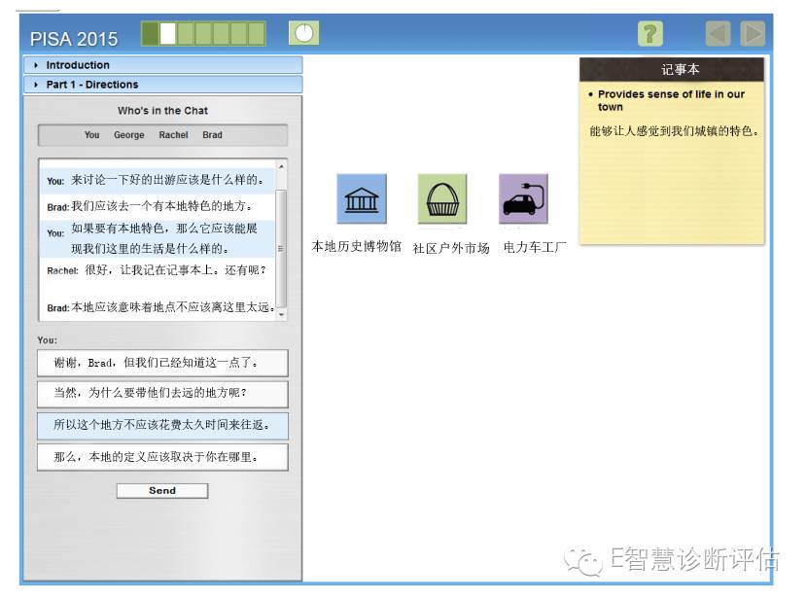Go to previous page with left arrow
The height and width of the screenshot is (600, 807).
tap(718, 34)
